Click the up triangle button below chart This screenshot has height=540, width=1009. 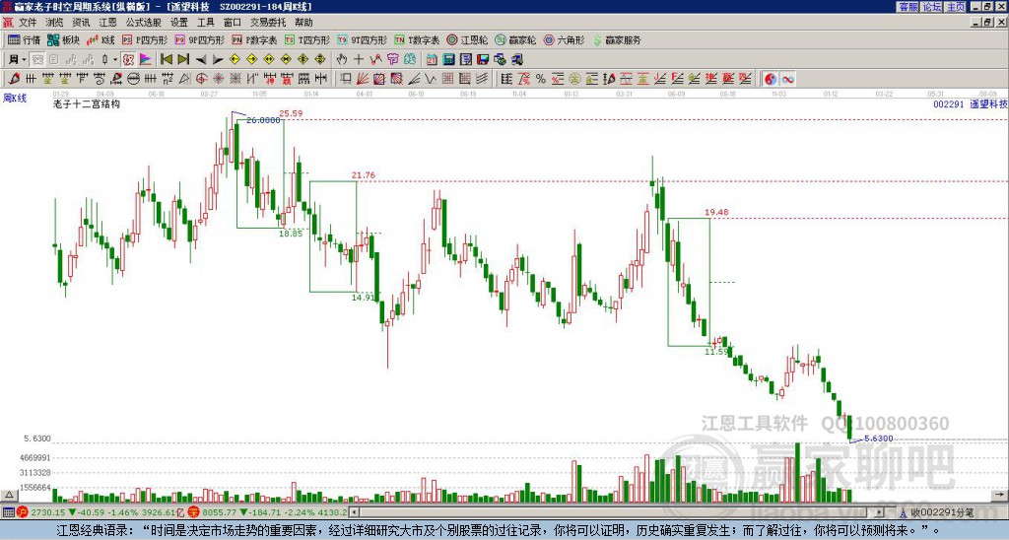tap(8, 496)
